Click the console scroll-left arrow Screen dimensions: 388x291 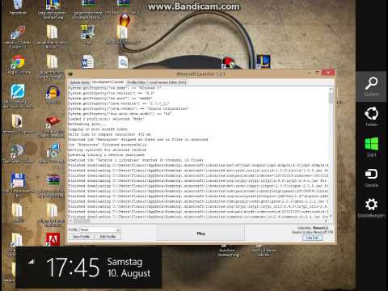[x=70, y=221]
